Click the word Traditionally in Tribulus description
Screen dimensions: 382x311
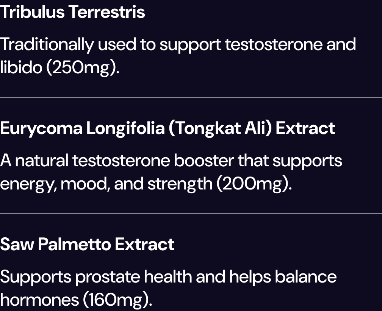pos(47,45)
